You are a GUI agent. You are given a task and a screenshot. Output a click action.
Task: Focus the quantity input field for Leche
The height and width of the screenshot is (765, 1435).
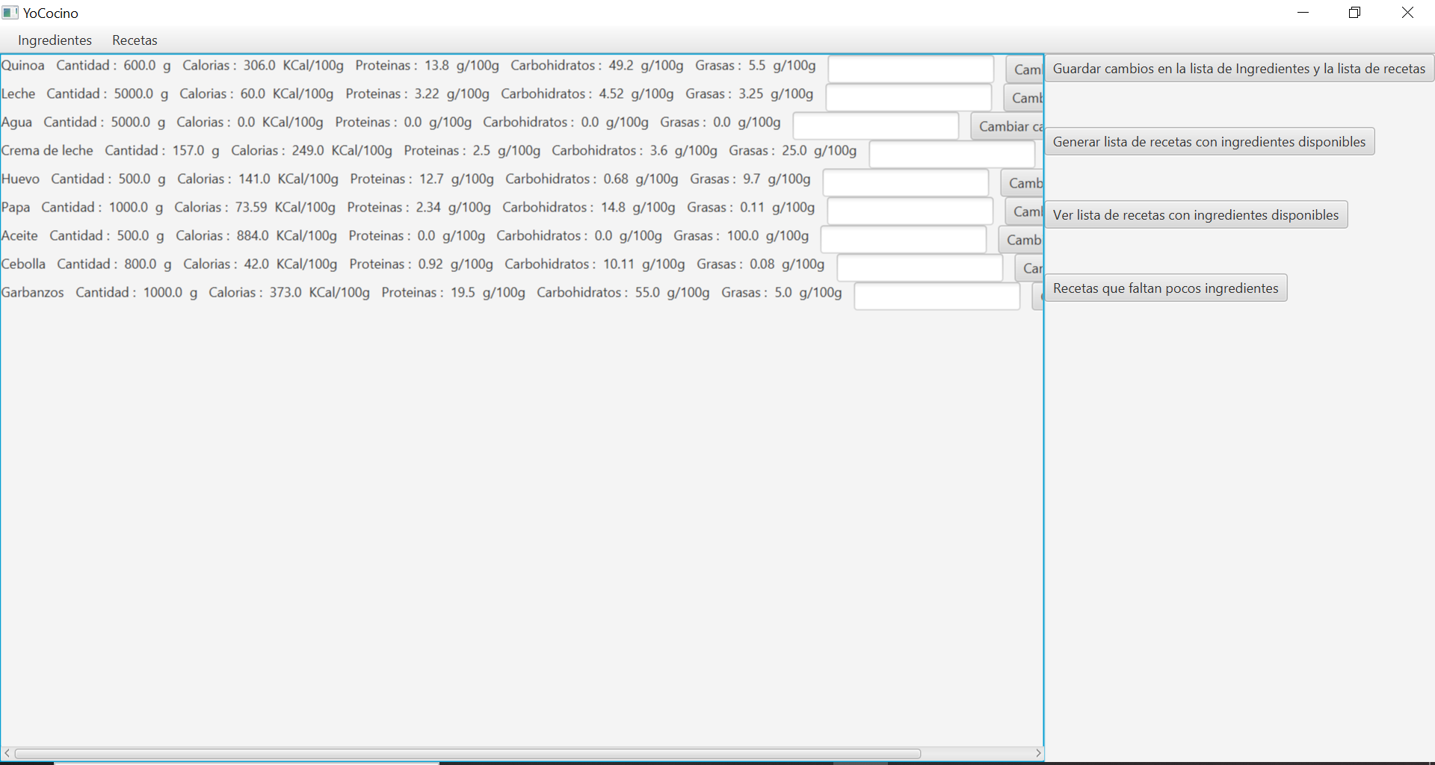[x=909, y=98]
